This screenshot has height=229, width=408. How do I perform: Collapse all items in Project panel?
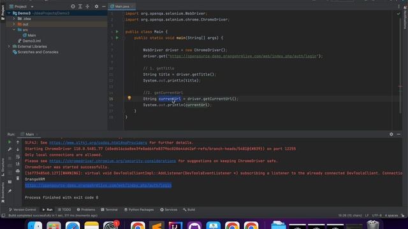87,6
